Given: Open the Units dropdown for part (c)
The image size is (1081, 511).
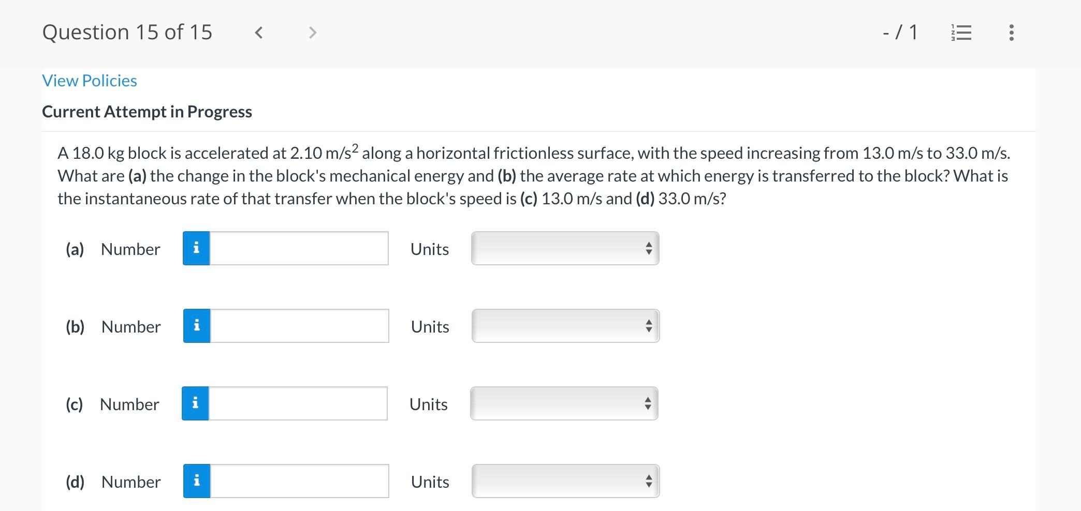Looking at the screenshot, I should click(563, 403).
